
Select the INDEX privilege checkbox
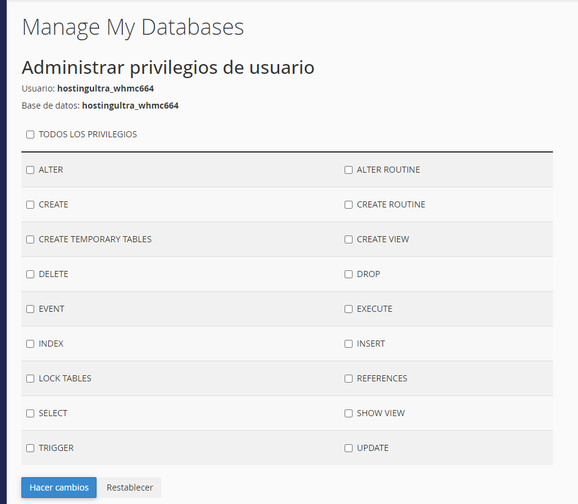coord(30,344)
